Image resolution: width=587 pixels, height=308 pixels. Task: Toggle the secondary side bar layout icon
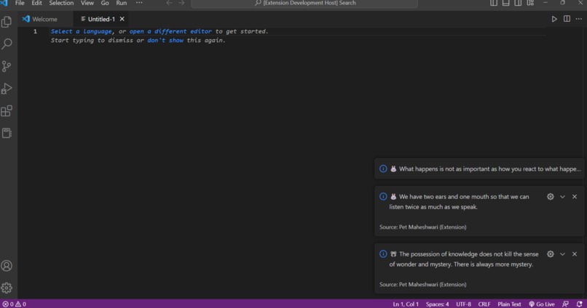pos(518,3)
